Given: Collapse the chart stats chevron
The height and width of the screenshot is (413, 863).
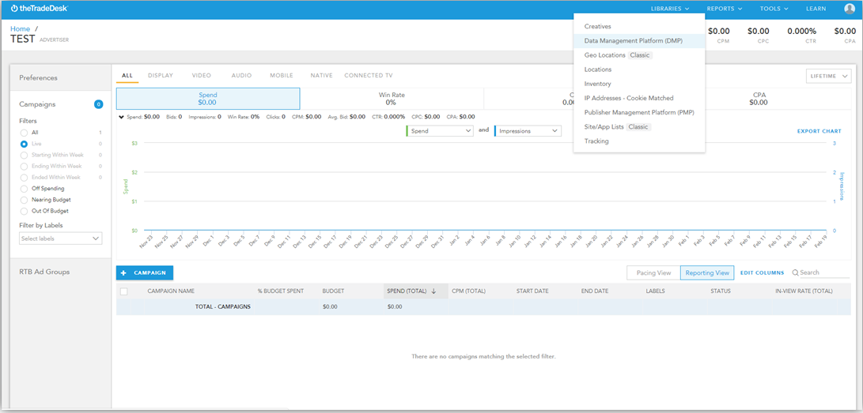Looking at the screenshot, I should coord(122,117).
